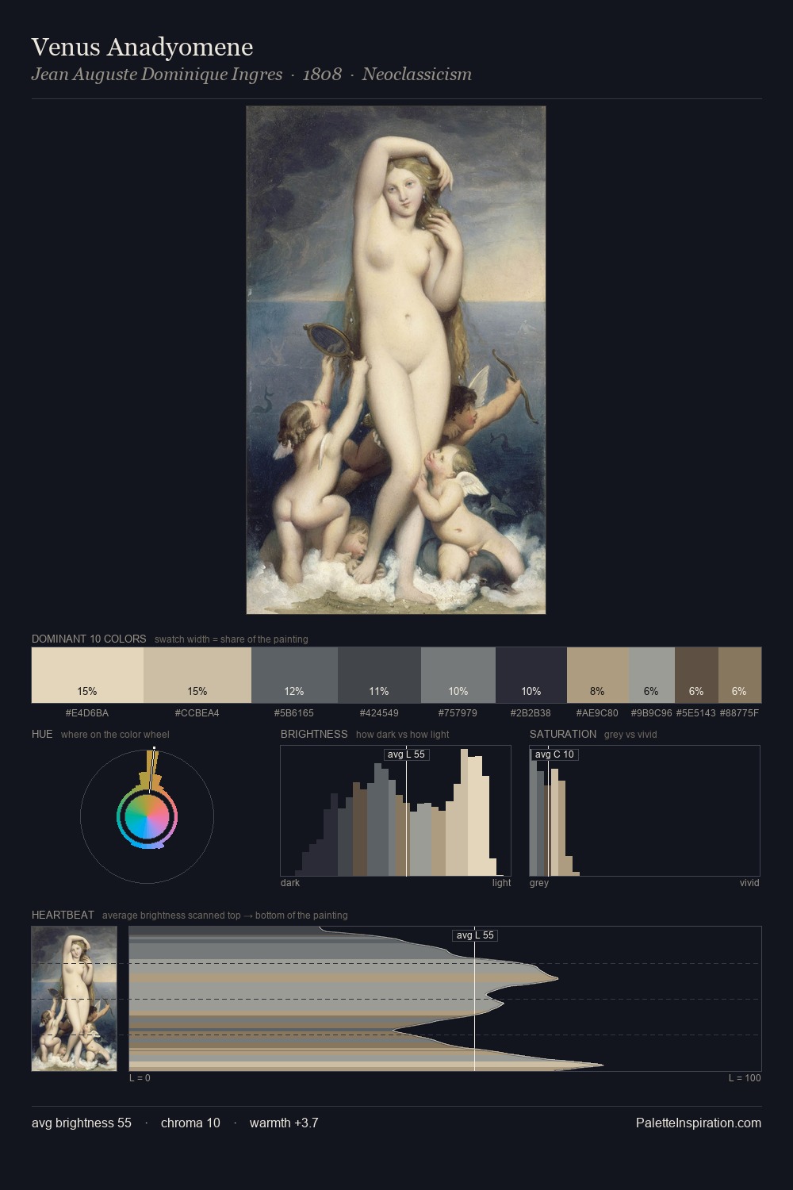The image size is (793, 1190).
Task: Click the #9B9C96 grey swatch
Action: point(651,675)
